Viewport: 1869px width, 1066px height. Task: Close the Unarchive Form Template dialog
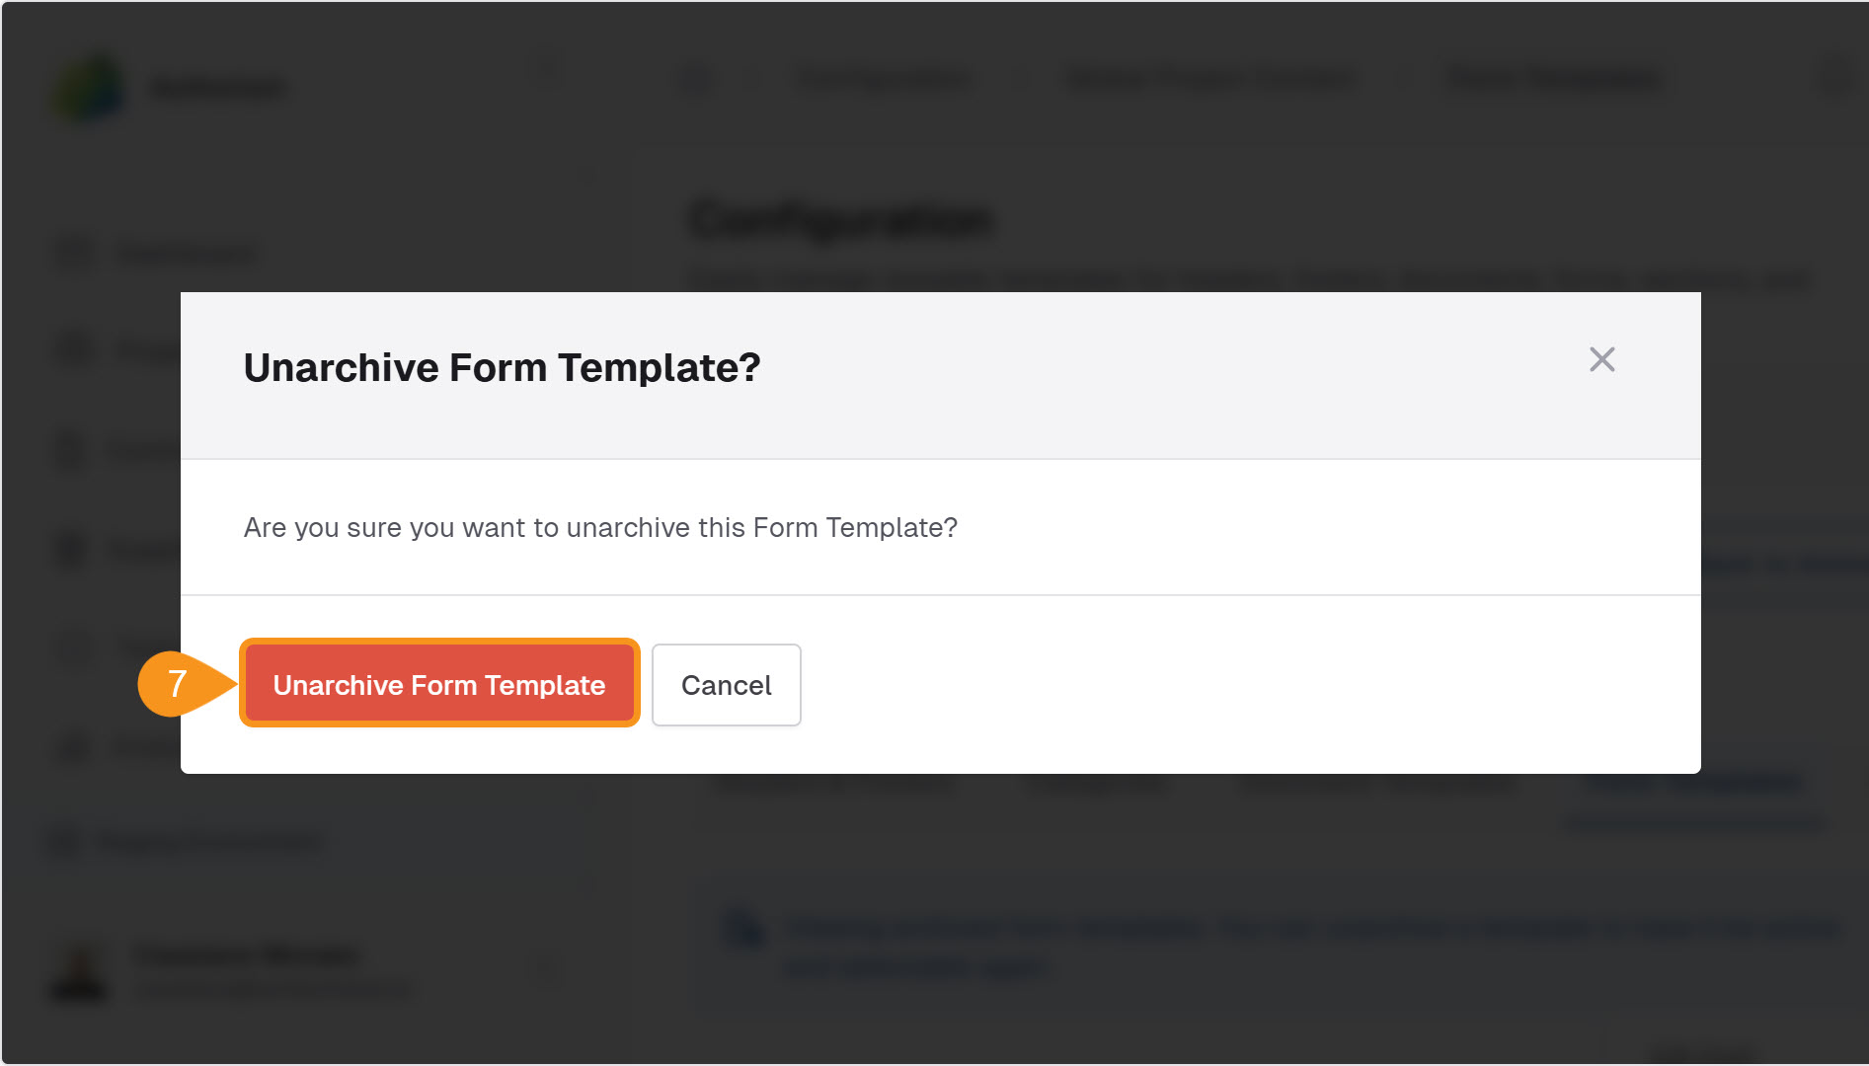coord(1601,360)
